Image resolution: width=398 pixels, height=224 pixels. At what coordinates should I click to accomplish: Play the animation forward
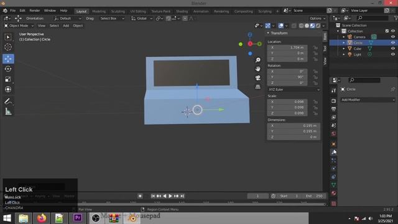coord(170,196)
